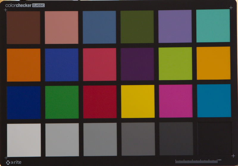The height and width of the screenshot is (166, 238).
Task: Click the burnt orange swatch
Action: pyautogui.click(x=24, y=65)
